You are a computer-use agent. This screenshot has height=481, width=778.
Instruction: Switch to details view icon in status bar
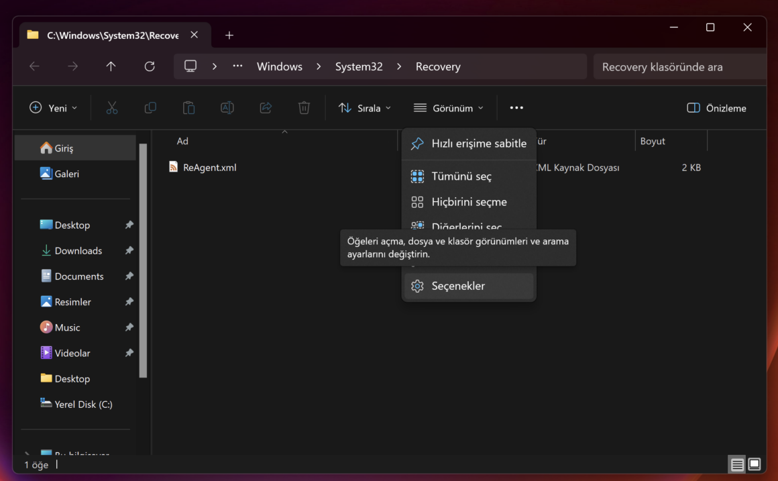click(x=737, y=465)
